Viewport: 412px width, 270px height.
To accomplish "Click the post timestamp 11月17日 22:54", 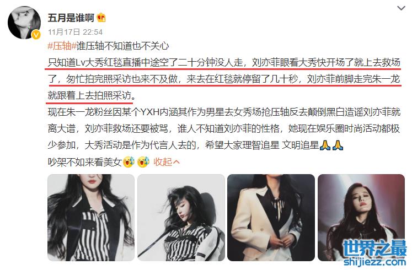I will [75, 32].
